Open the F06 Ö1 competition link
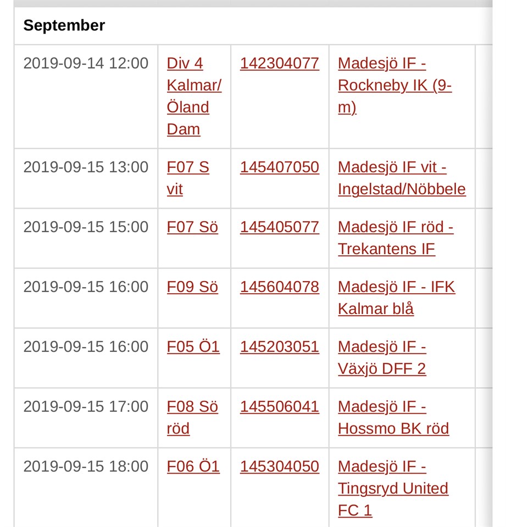The width and height of the screenshot is (506, 527). pos(193,467)
